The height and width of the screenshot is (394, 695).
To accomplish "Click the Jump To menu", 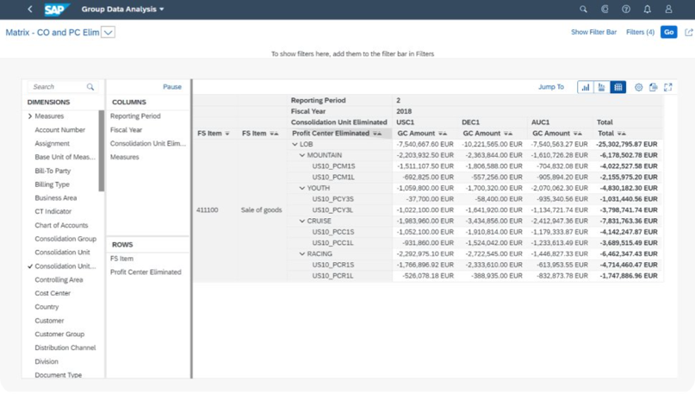I will pos(551,87).
